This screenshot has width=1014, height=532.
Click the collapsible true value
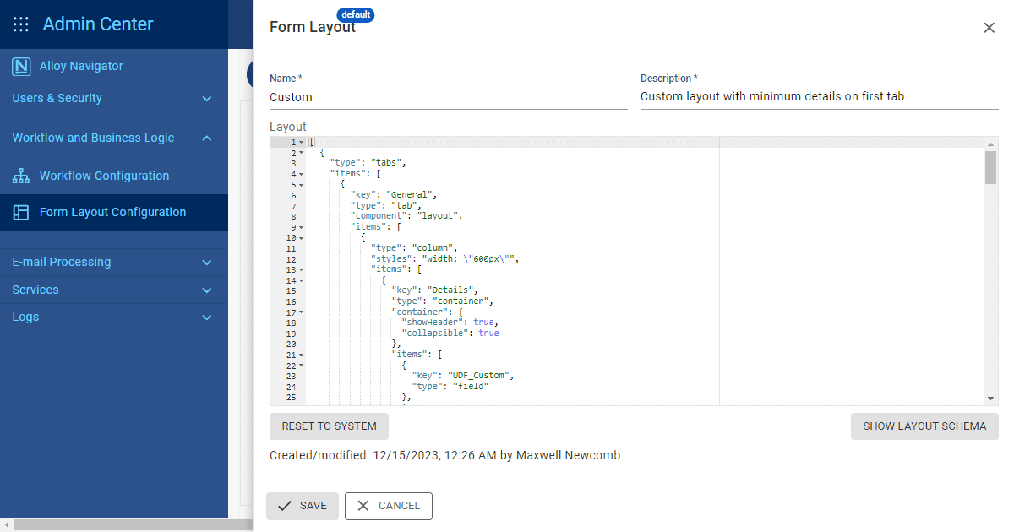point(488,334)
